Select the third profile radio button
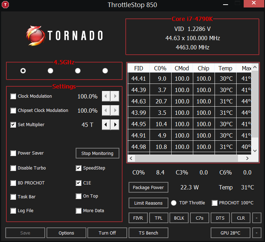 point(78,71)
